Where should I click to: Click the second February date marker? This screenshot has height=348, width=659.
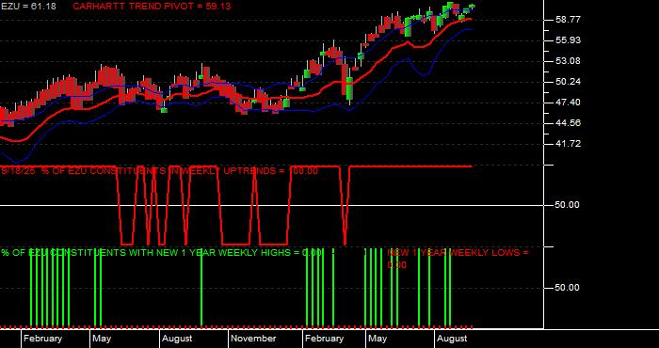(x=324, y=339)
